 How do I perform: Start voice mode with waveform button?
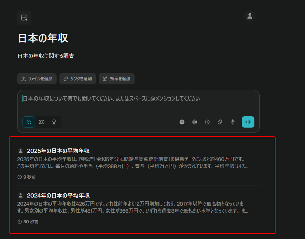click(x=248, y=122)
